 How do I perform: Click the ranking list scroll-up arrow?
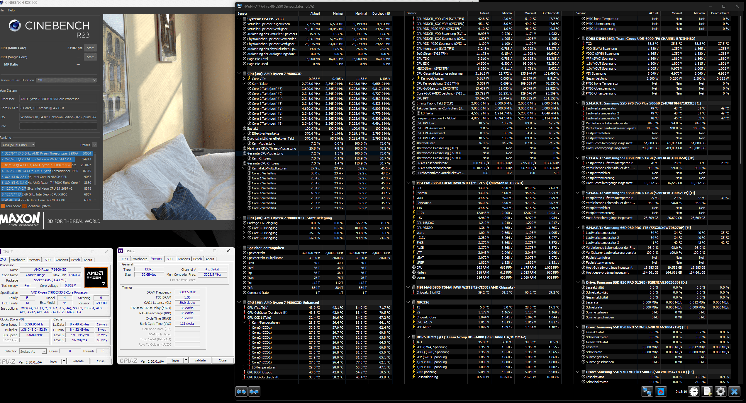(x=95, y=152)
